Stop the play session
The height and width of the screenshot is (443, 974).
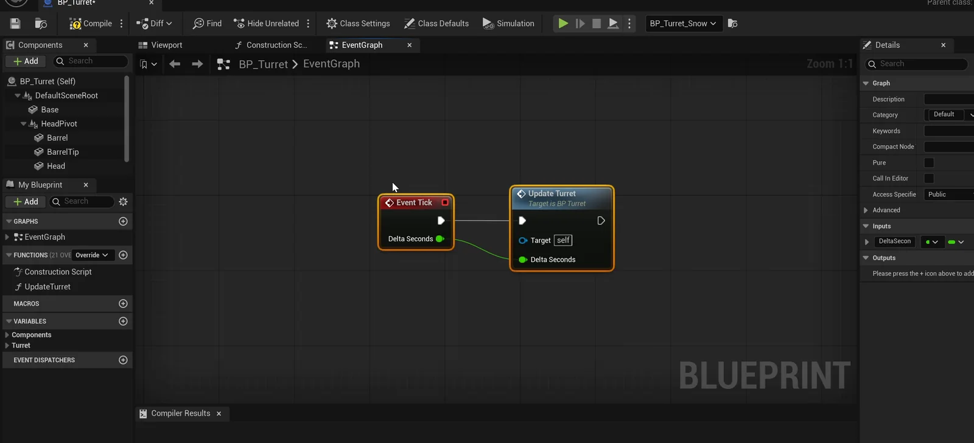[597, 24]
